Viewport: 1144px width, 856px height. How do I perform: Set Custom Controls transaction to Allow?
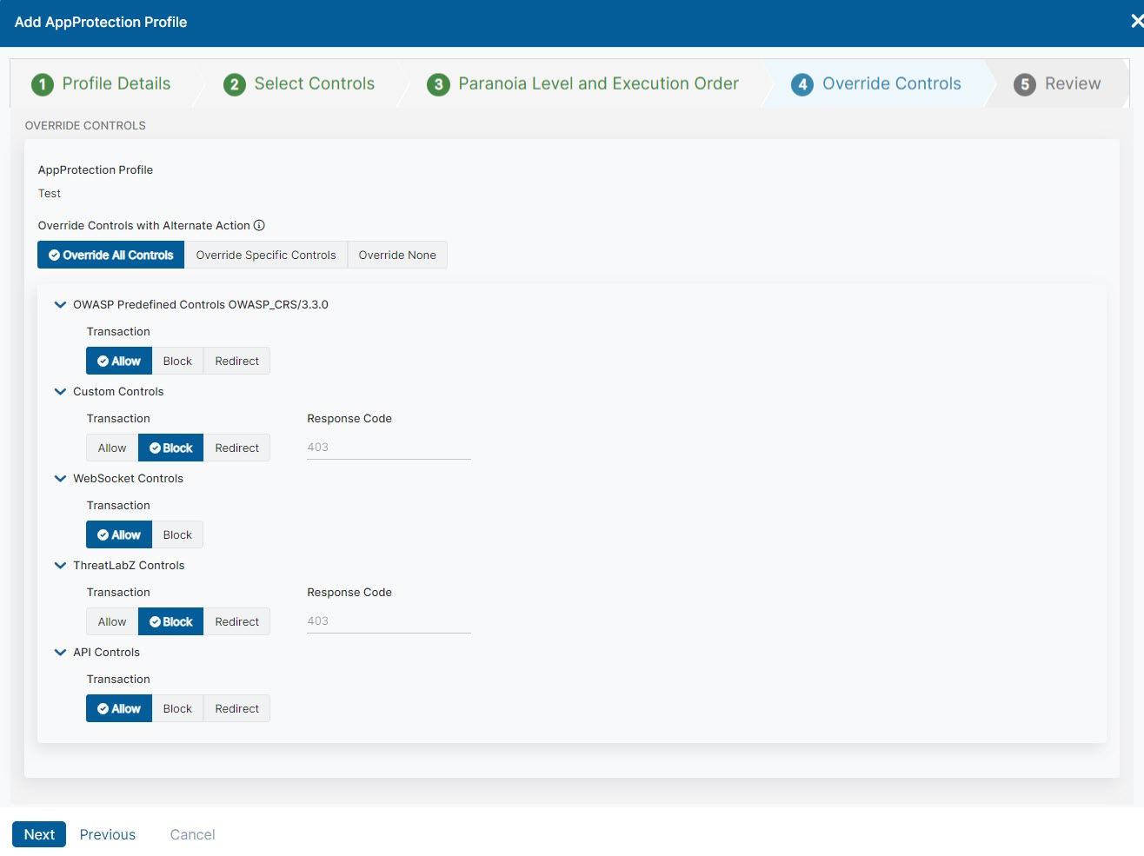pyautogui.click(x=112, y=448)
